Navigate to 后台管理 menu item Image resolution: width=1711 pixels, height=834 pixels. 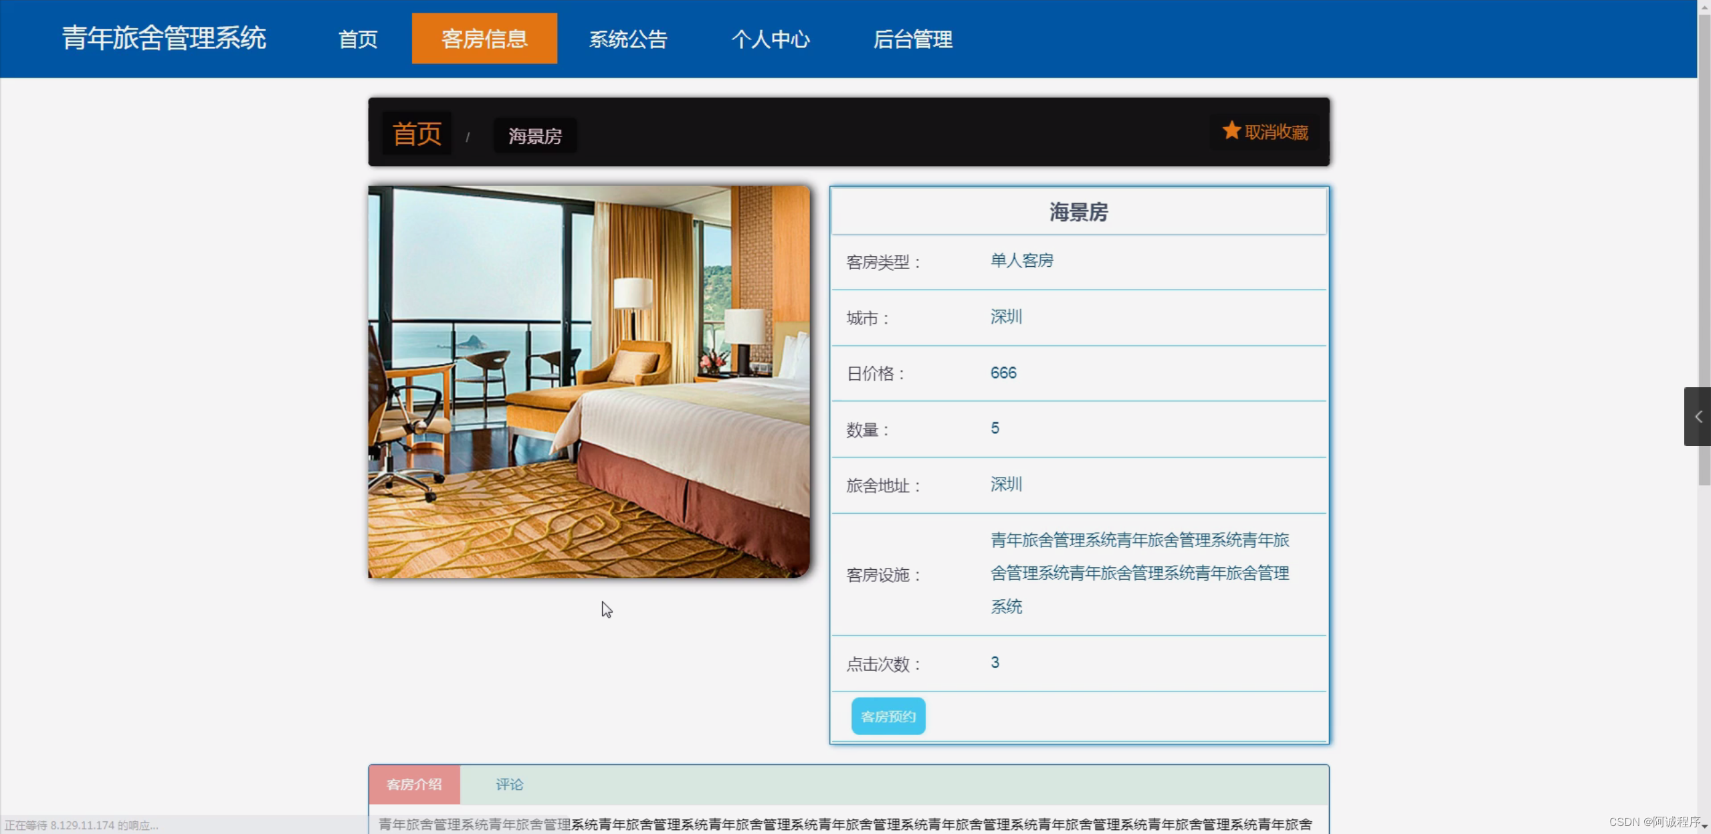[x=912, y=39]
